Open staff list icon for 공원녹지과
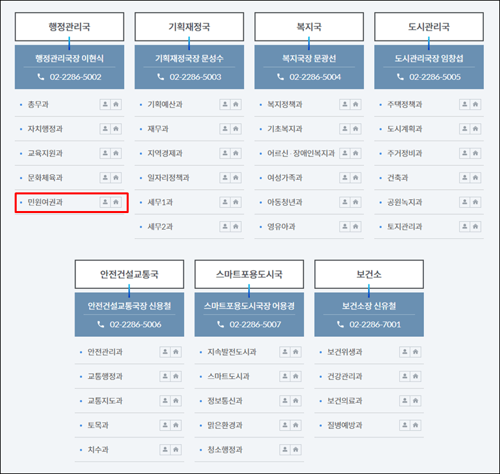500x474 pixels. coord(465,202)
